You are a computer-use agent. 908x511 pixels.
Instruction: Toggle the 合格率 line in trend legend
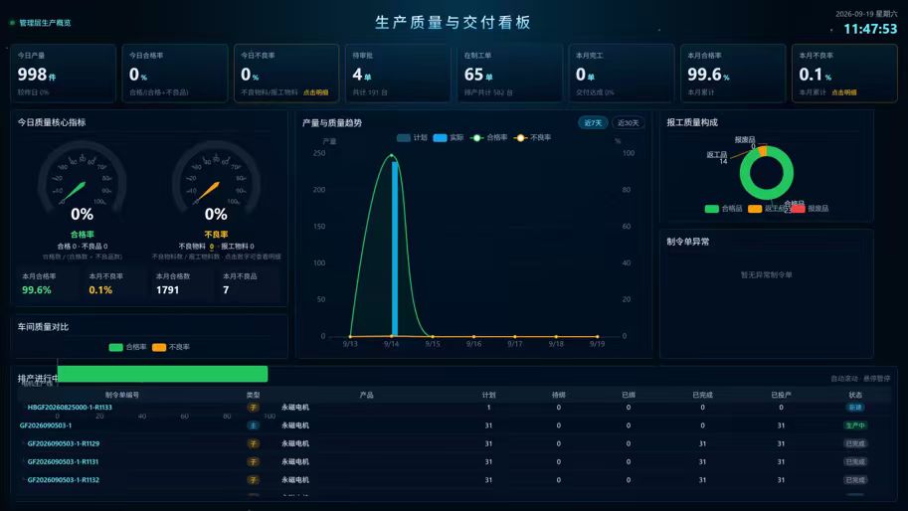click(488, 138)
